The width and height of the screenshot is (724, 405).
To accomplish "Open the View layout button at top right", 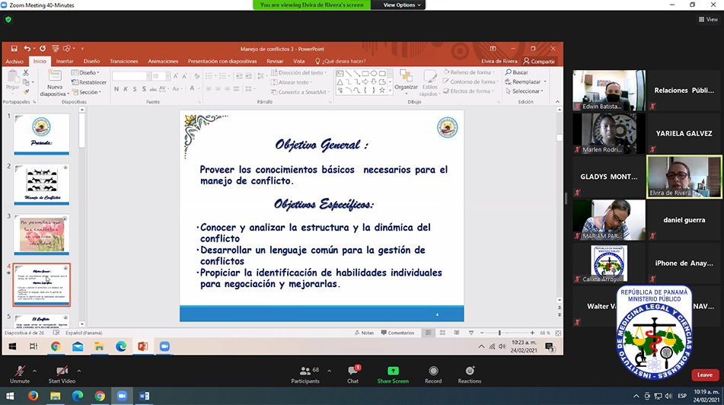I will click(708, 19).
